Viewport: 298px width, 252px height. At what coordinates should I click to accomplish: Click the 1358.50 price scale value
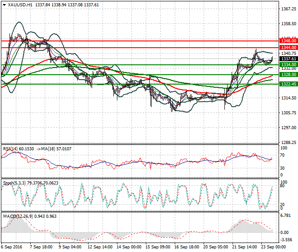pos(289,24)
